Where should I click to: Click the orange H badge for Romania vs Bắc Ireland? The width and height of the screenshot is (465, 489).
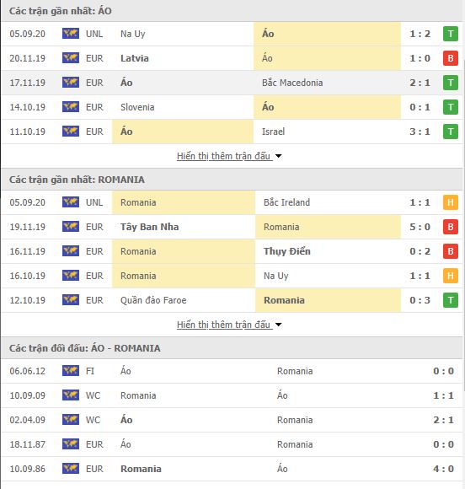pos(451,202)
